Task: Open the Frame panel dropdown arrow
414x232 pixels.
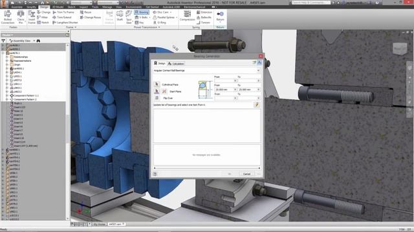Action: 76,27
